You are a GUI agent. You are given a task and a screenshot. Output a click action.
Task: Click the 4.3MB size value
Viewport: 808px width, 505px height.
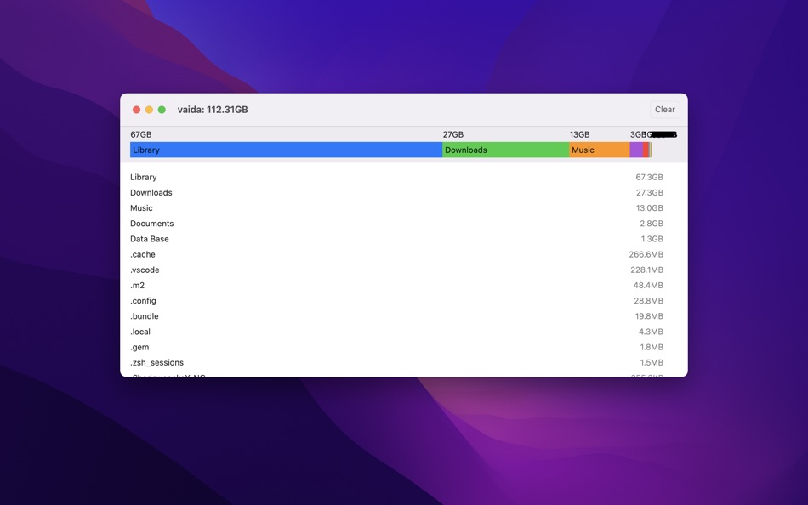click(x=651, y=332)
